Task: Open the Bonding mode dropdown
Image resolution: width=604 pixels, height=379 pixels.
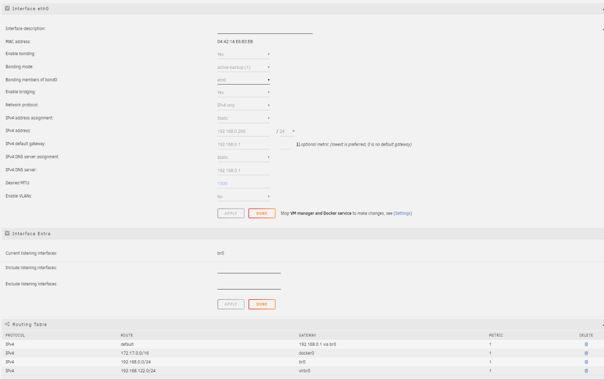Action: click(x=243, y=68)
